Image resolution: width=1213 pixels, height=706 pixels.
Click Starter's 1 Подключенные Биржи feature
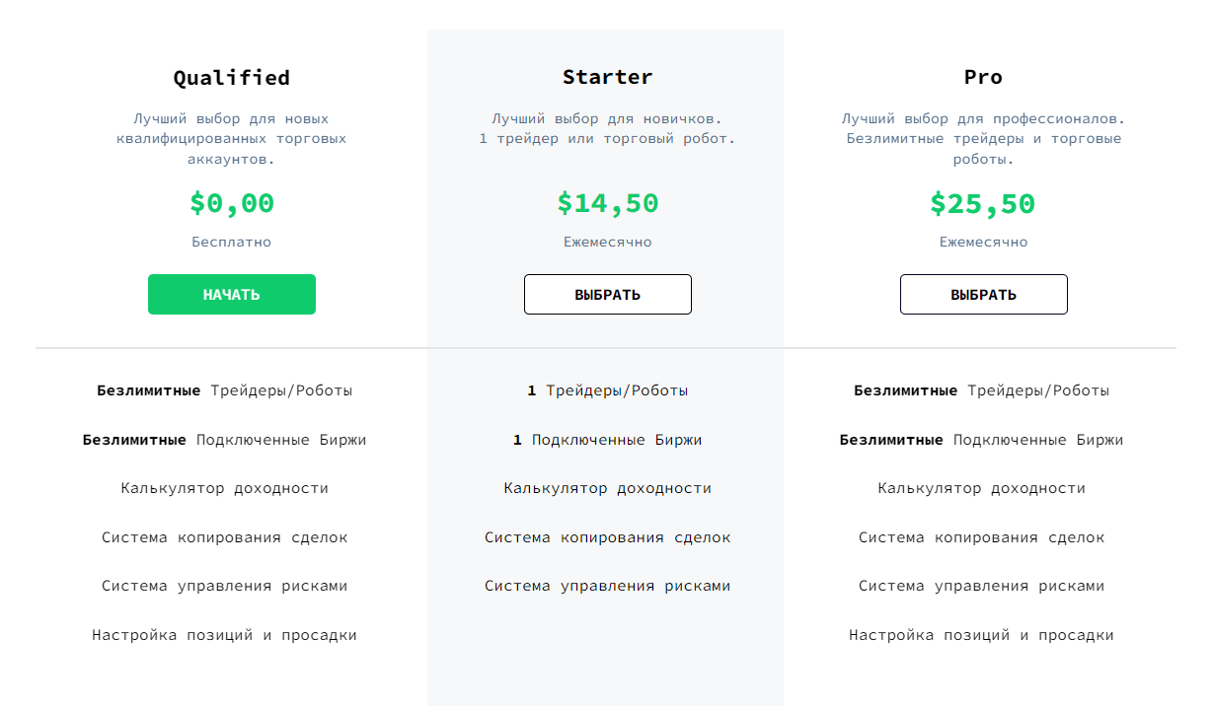click(607, 440)
